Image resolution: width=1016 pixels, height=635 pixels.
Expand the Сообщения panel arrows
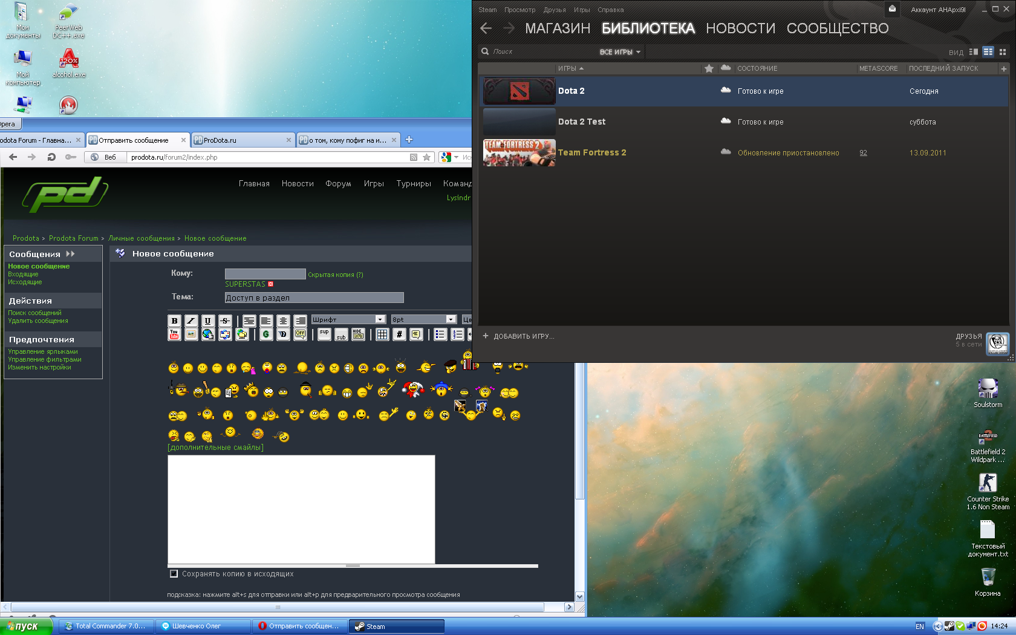point(70,254)
